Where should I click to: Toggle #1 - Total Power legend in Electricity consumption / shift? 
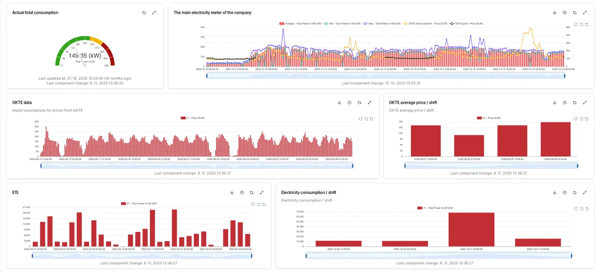click(x=436, y=208)
